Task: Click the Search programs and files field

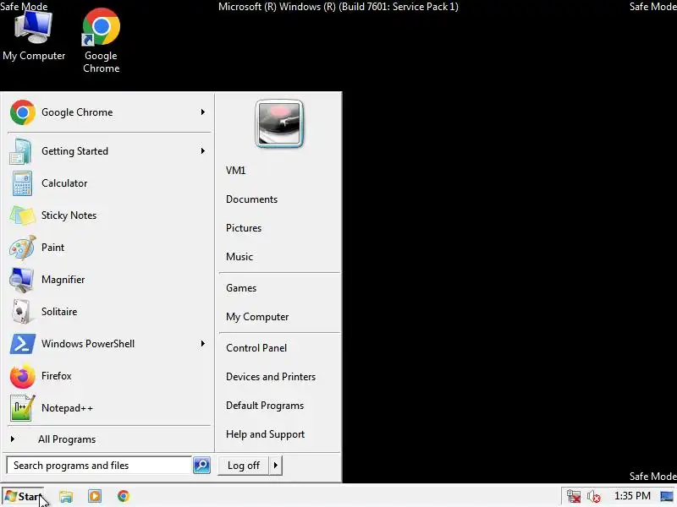Action: [99, 466]
